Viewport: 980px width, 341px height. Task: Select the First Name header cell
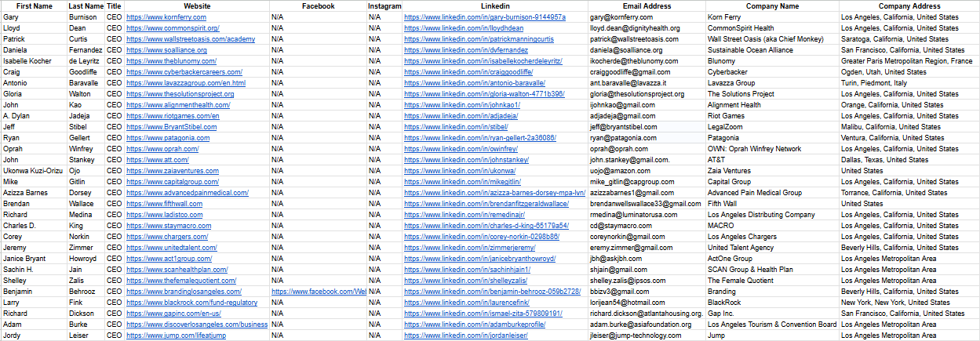23,5
